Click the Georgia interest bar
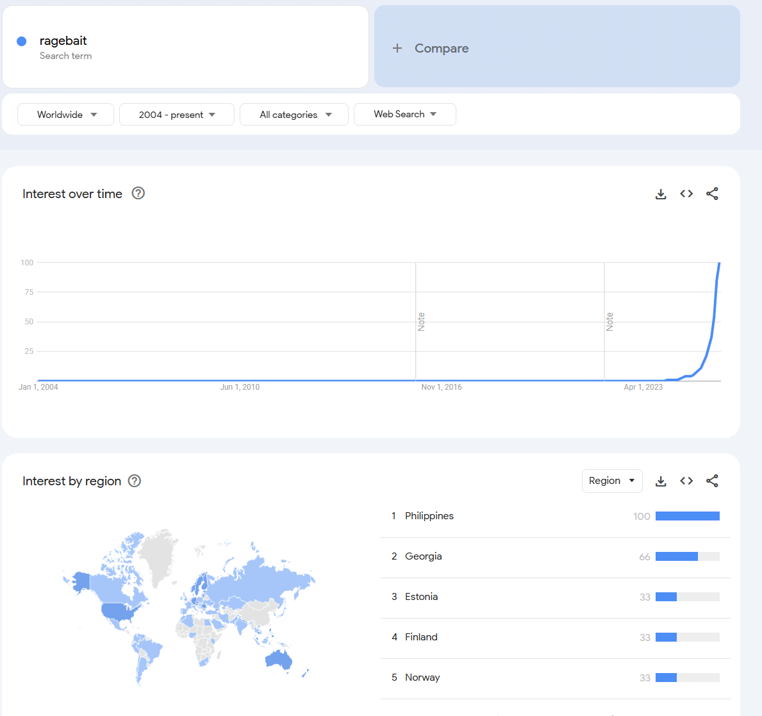This screenshot has width=762, height=716. click(x=687, y=556)
